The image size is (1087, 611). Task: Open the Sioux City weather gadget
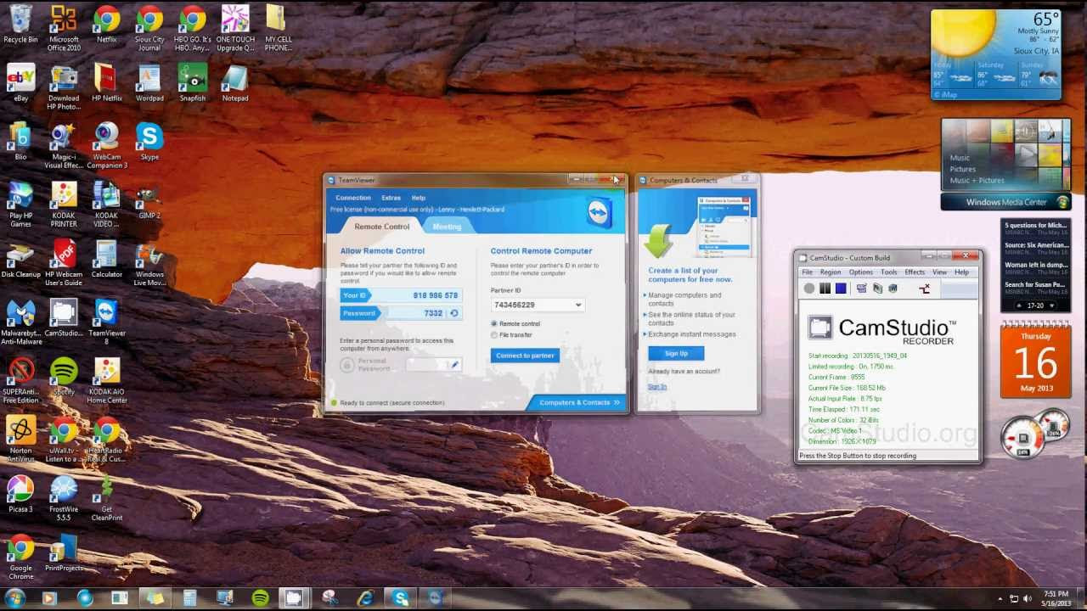(x=996, y=54)
